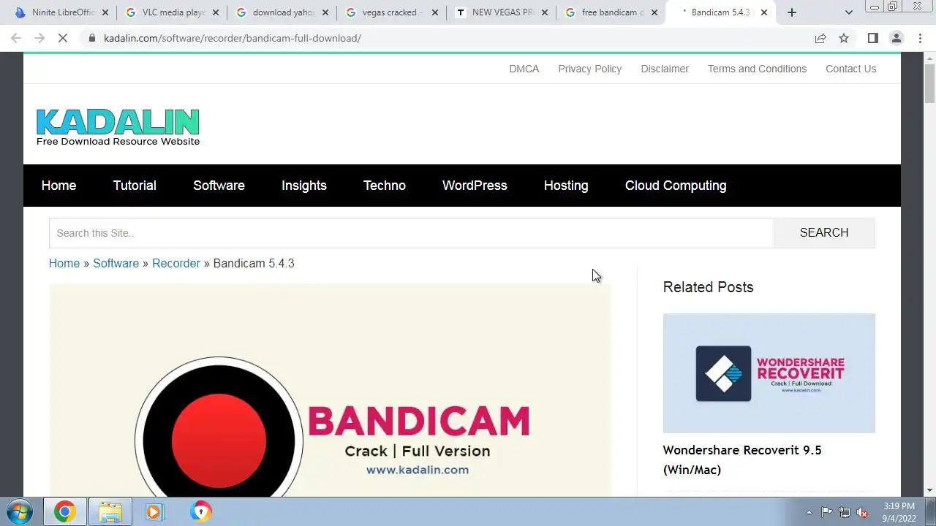This screenshot has width=936, height=526.
Task: Click the colorful recorder icon on the taskbar
Action: [200, 512]
